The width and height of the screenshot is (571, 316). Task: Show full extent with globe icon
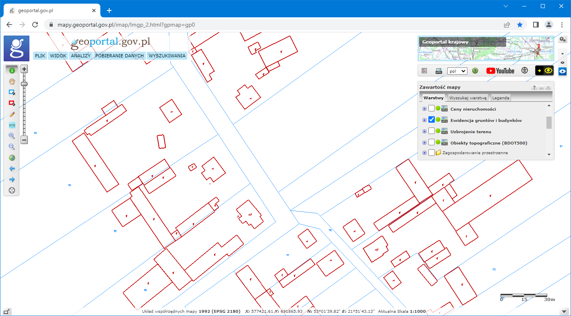pyautogui.click(x=12, y=158)
